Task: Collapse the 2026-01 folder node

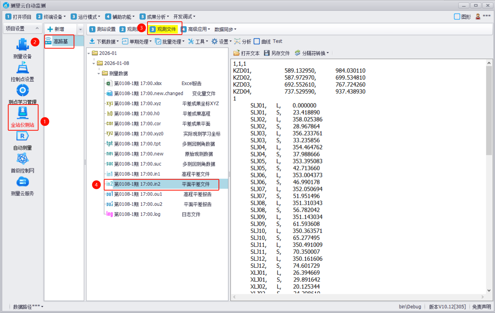Action: pyautogui.click(x=89, y=53)
